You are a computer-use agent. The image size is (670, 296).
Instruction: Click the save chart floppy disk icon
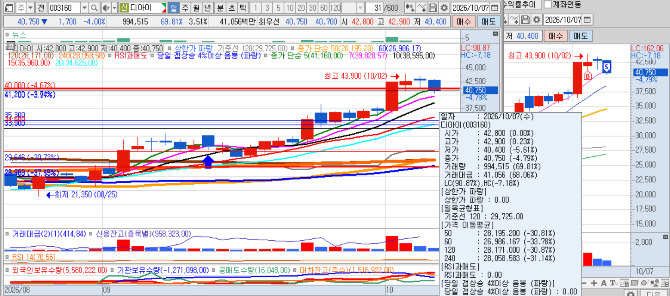click(x=433, y=8)
